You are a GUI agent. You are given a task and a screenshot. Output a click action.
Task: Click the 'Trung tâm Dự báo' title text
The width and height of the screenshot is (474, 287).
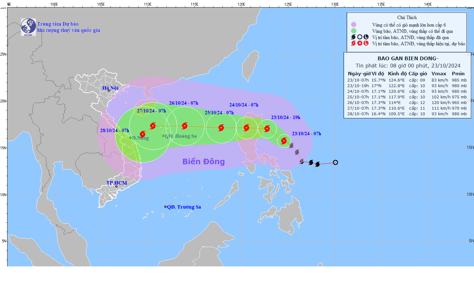(58, 24)
